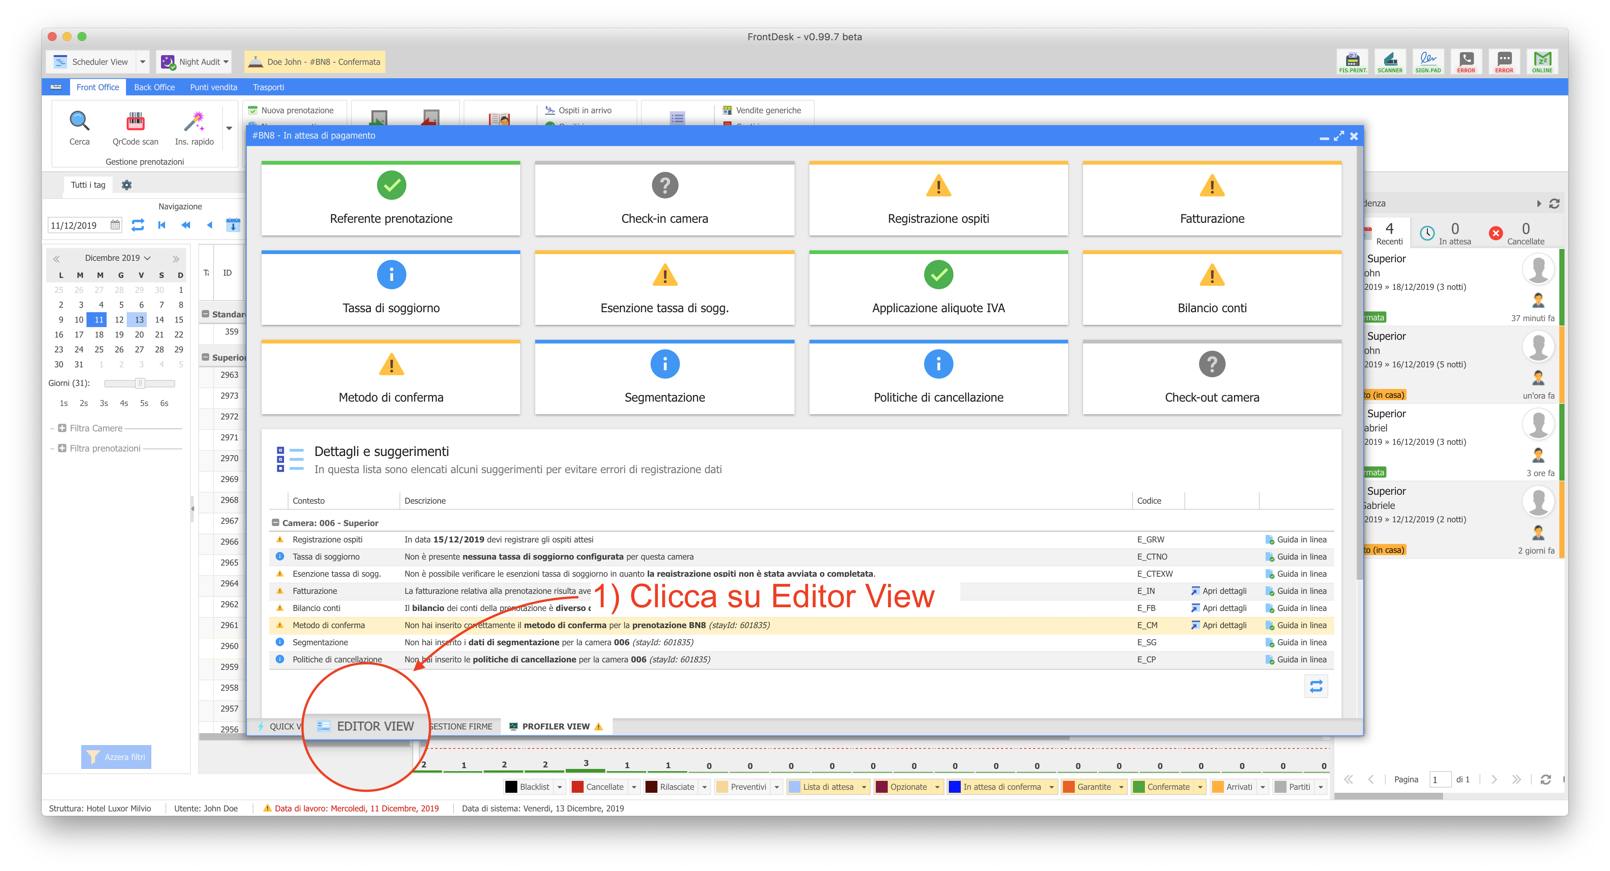
Task: Check the phone ERROR status icon
Action: 1466,61
